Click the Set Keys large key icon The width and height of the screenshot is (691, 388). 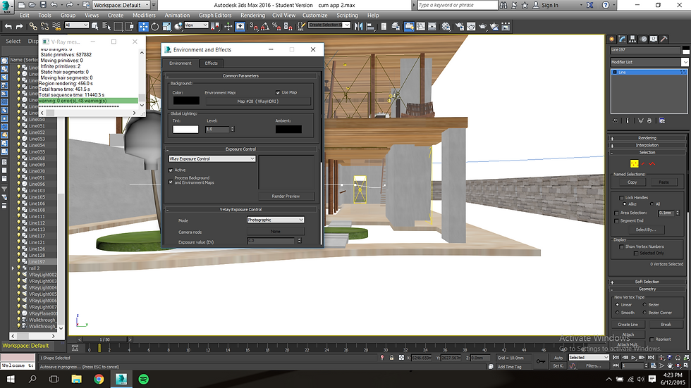coord(540,361)
